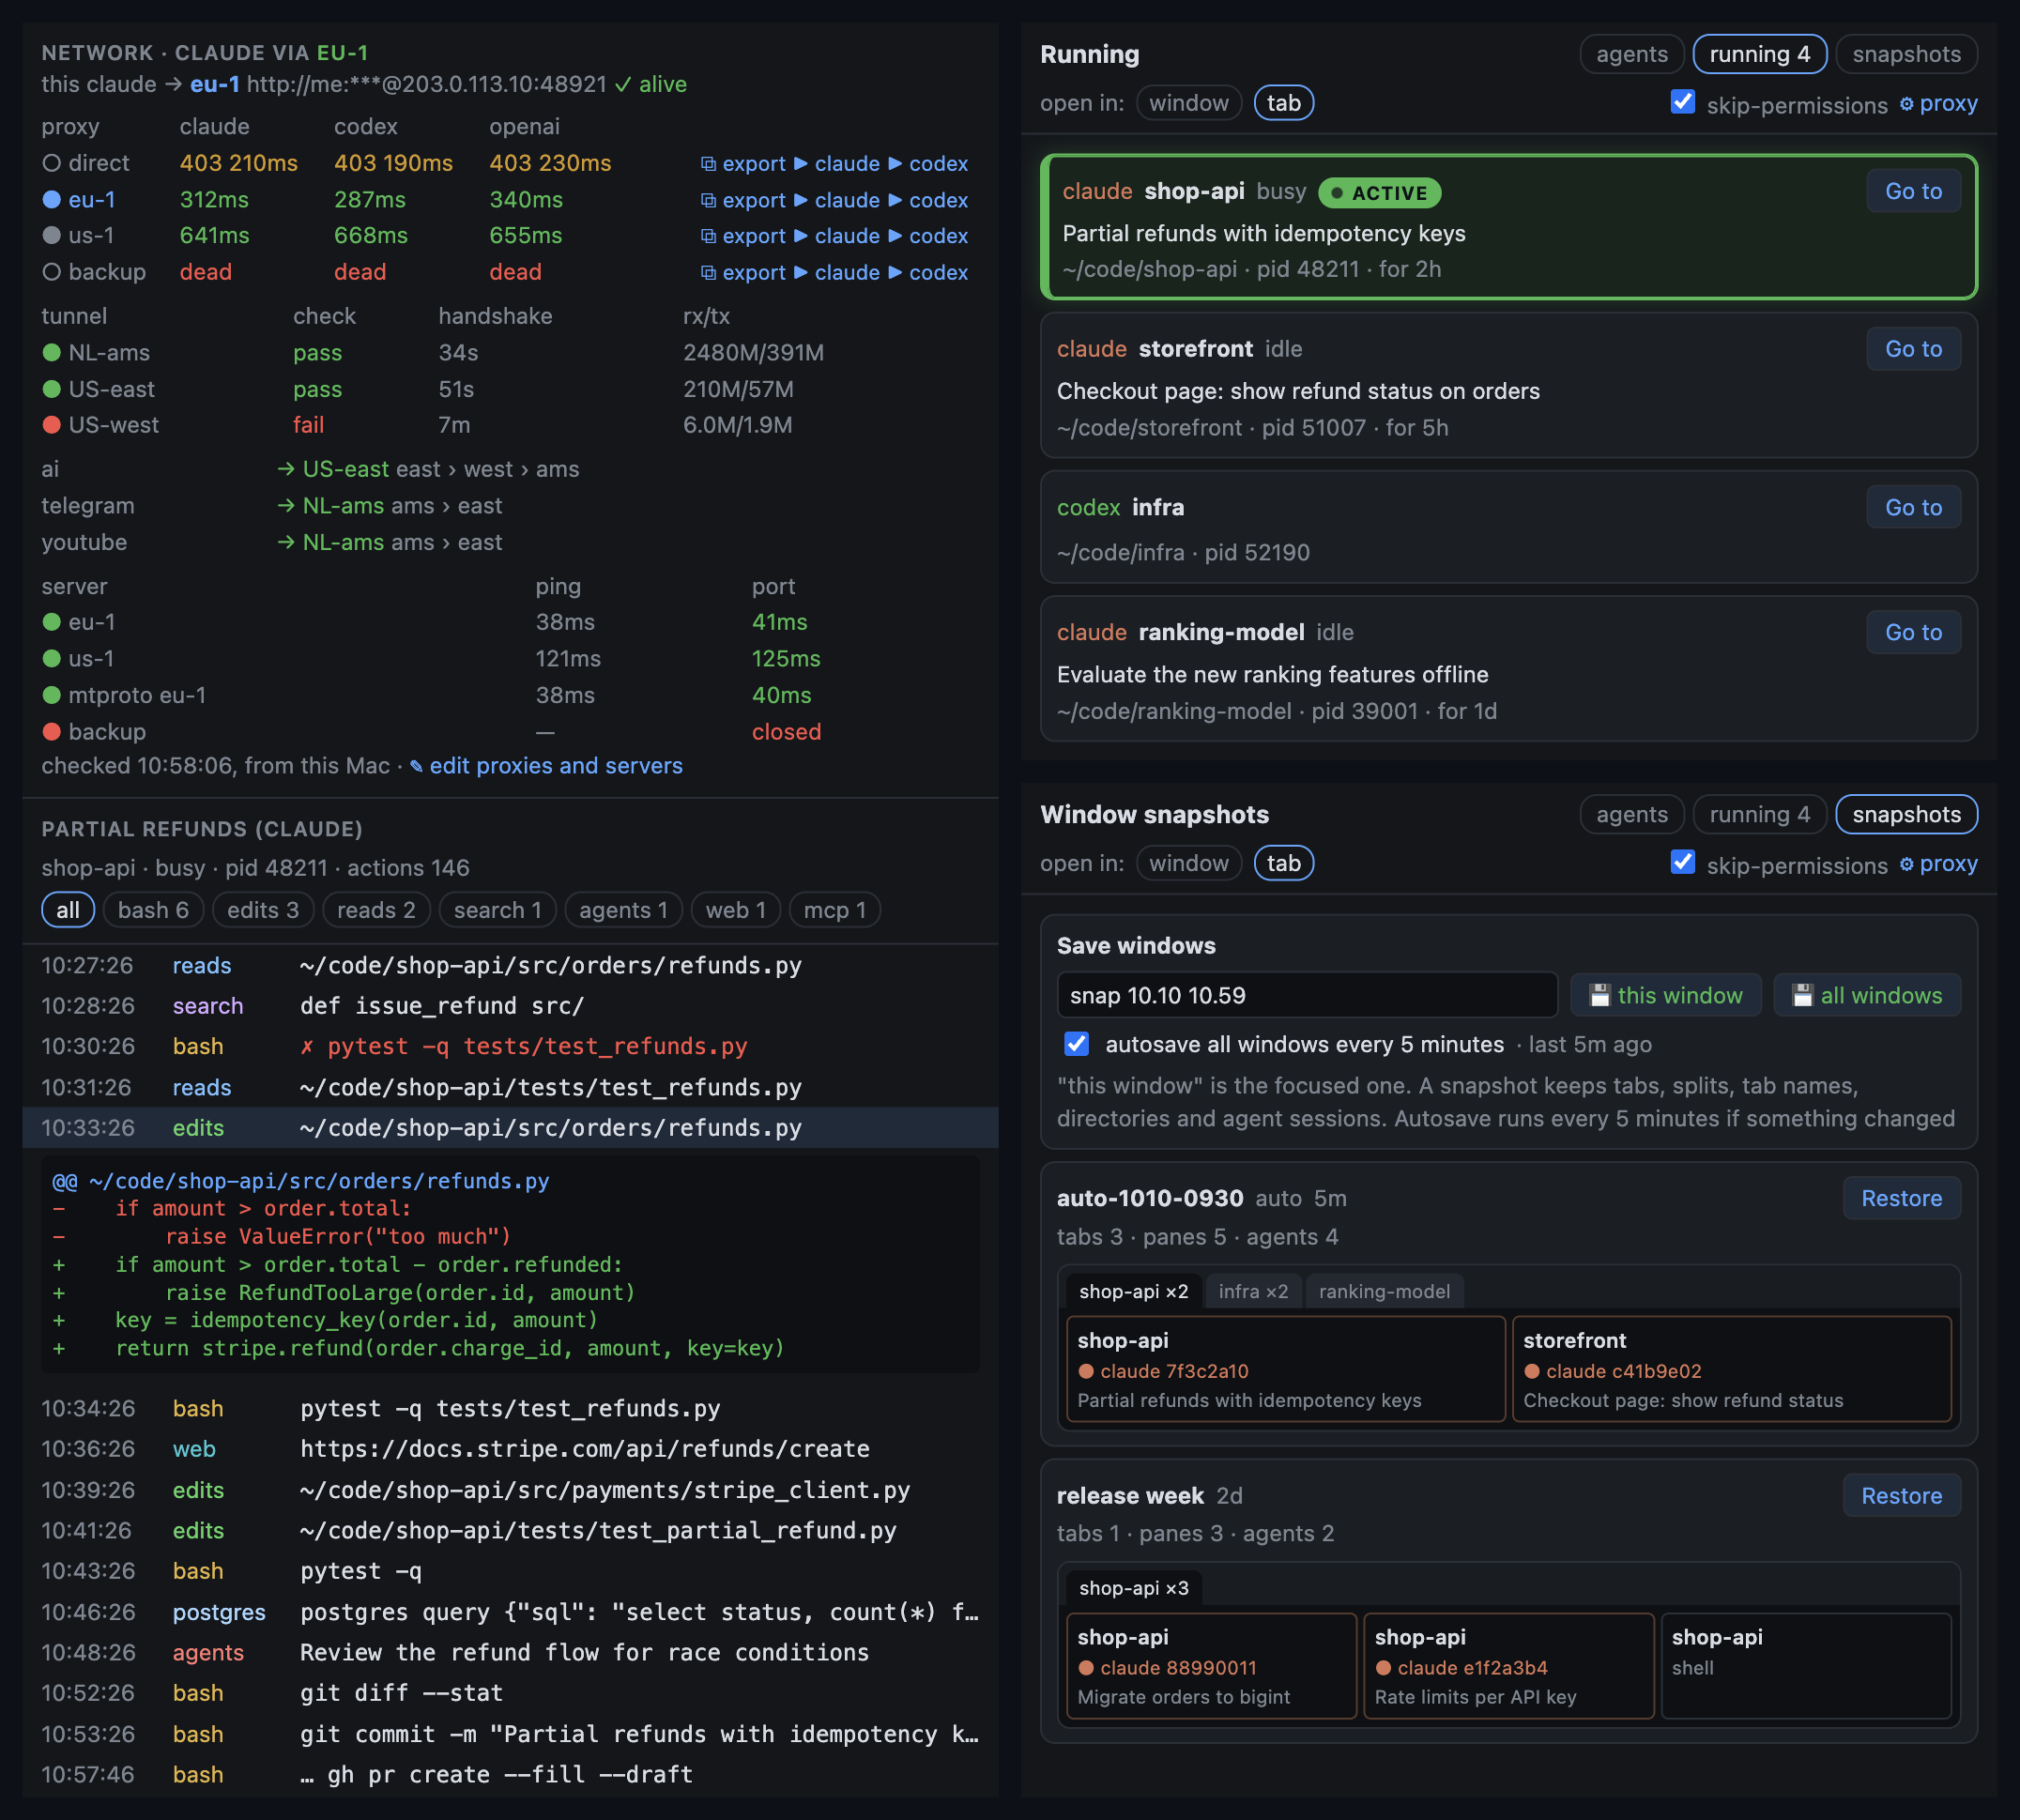The width and height of the screenshot is (2020, 1820).
Task: Launch codex via the backup proxy row
Action: 928,272
